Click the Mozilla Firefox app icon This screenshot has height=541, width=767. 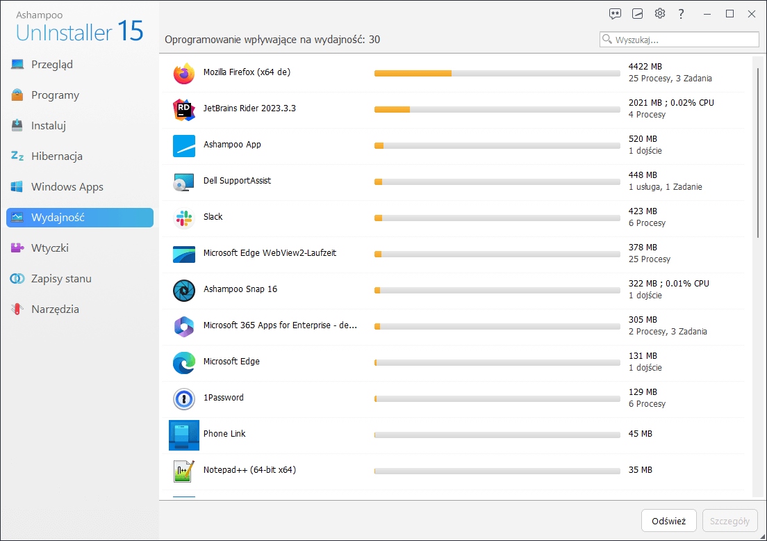point(184,74)
